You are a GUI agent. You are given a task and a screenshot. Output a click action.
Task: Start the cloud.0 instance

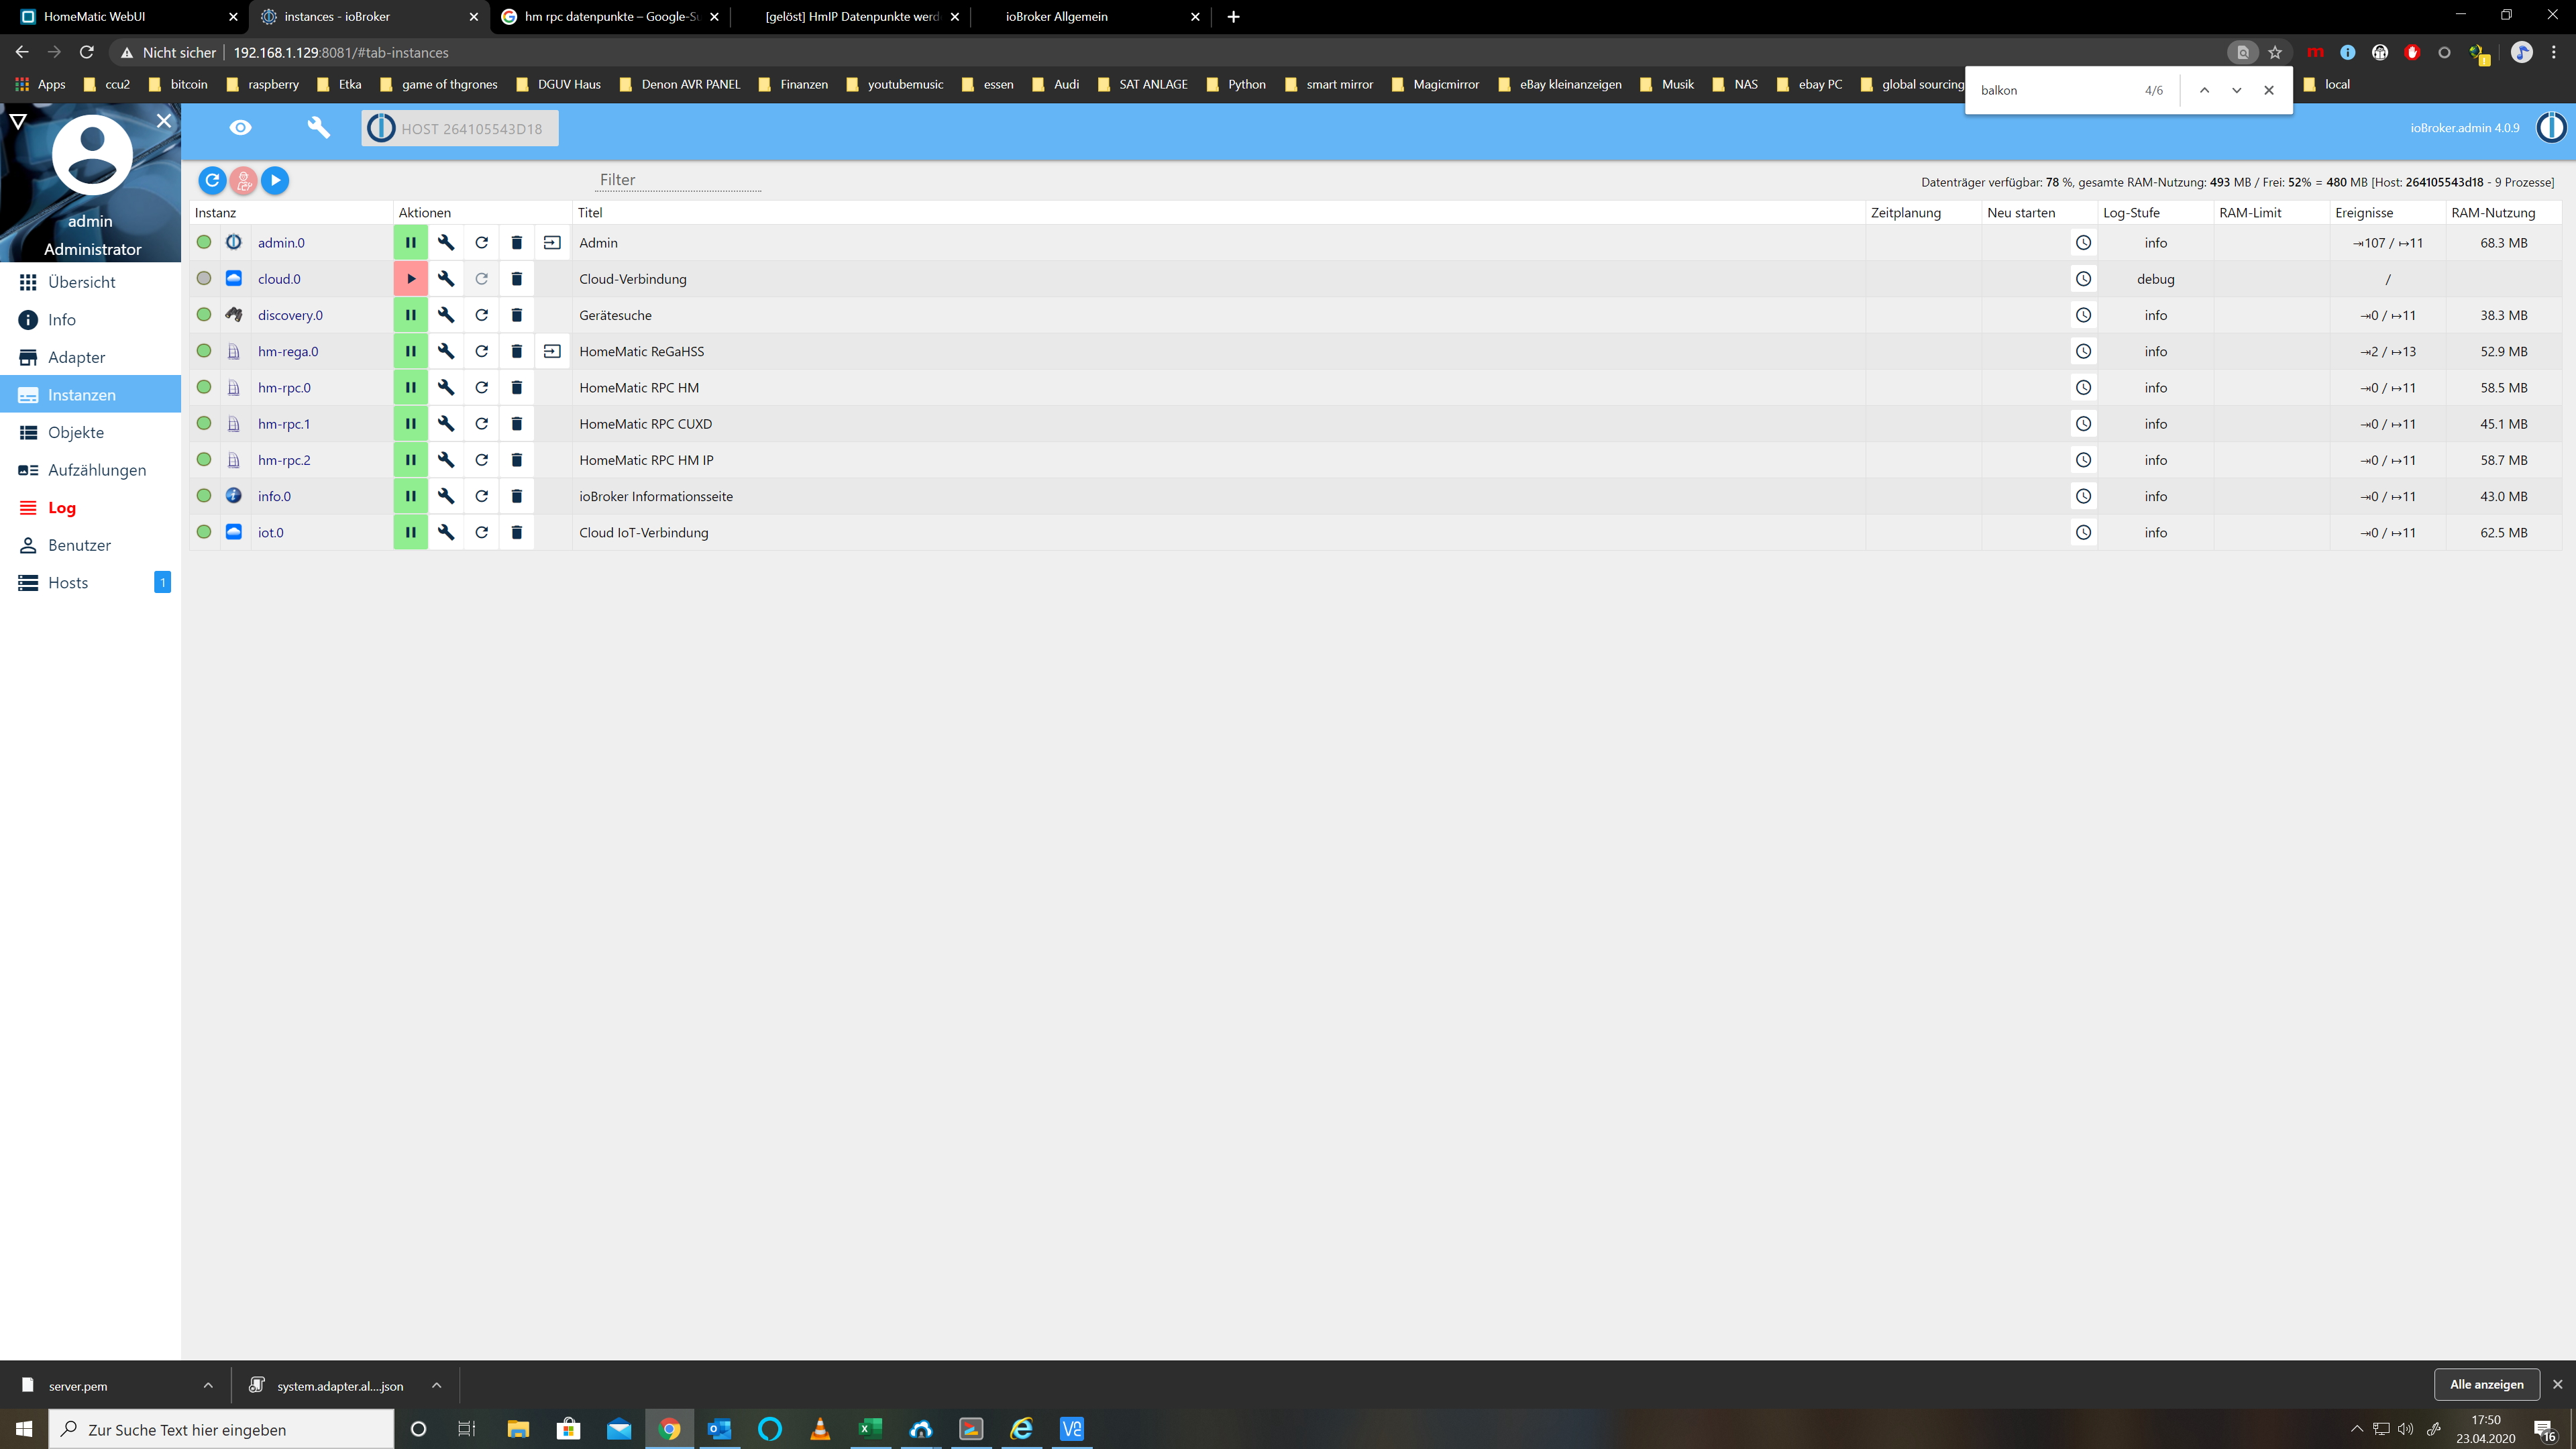[410, 279]
